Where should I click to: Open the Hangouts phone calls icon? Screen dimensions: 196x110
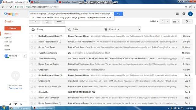point(21,104)
